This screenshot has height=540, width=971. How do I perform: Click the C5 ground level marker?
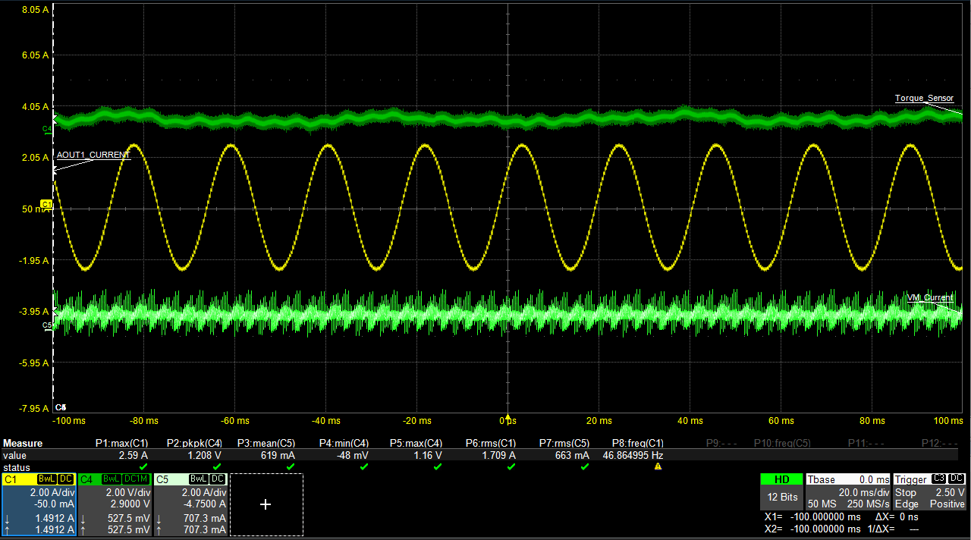click(46, 325)
